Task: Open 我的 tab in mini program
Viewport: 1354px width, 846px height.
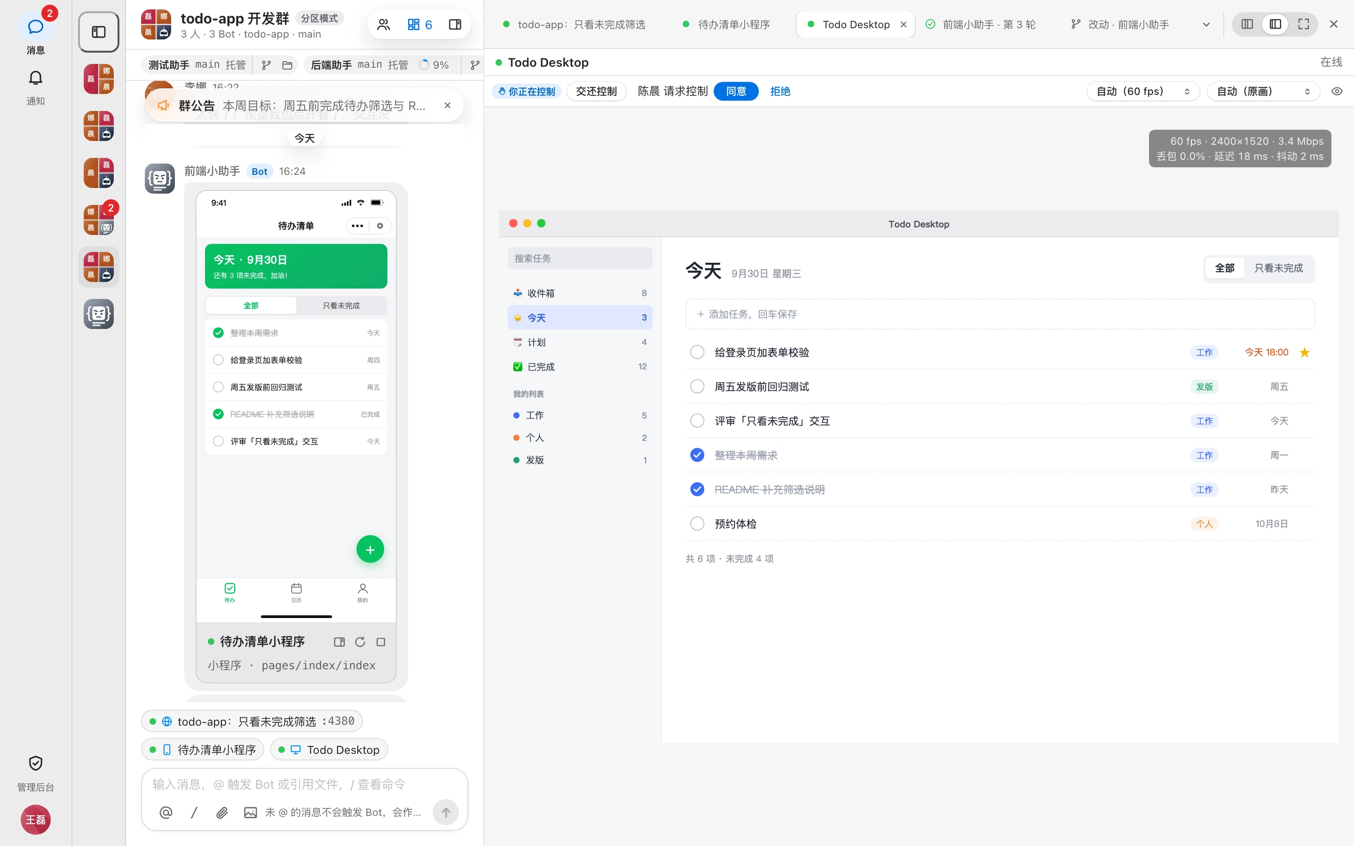Action: coord(362,593)
